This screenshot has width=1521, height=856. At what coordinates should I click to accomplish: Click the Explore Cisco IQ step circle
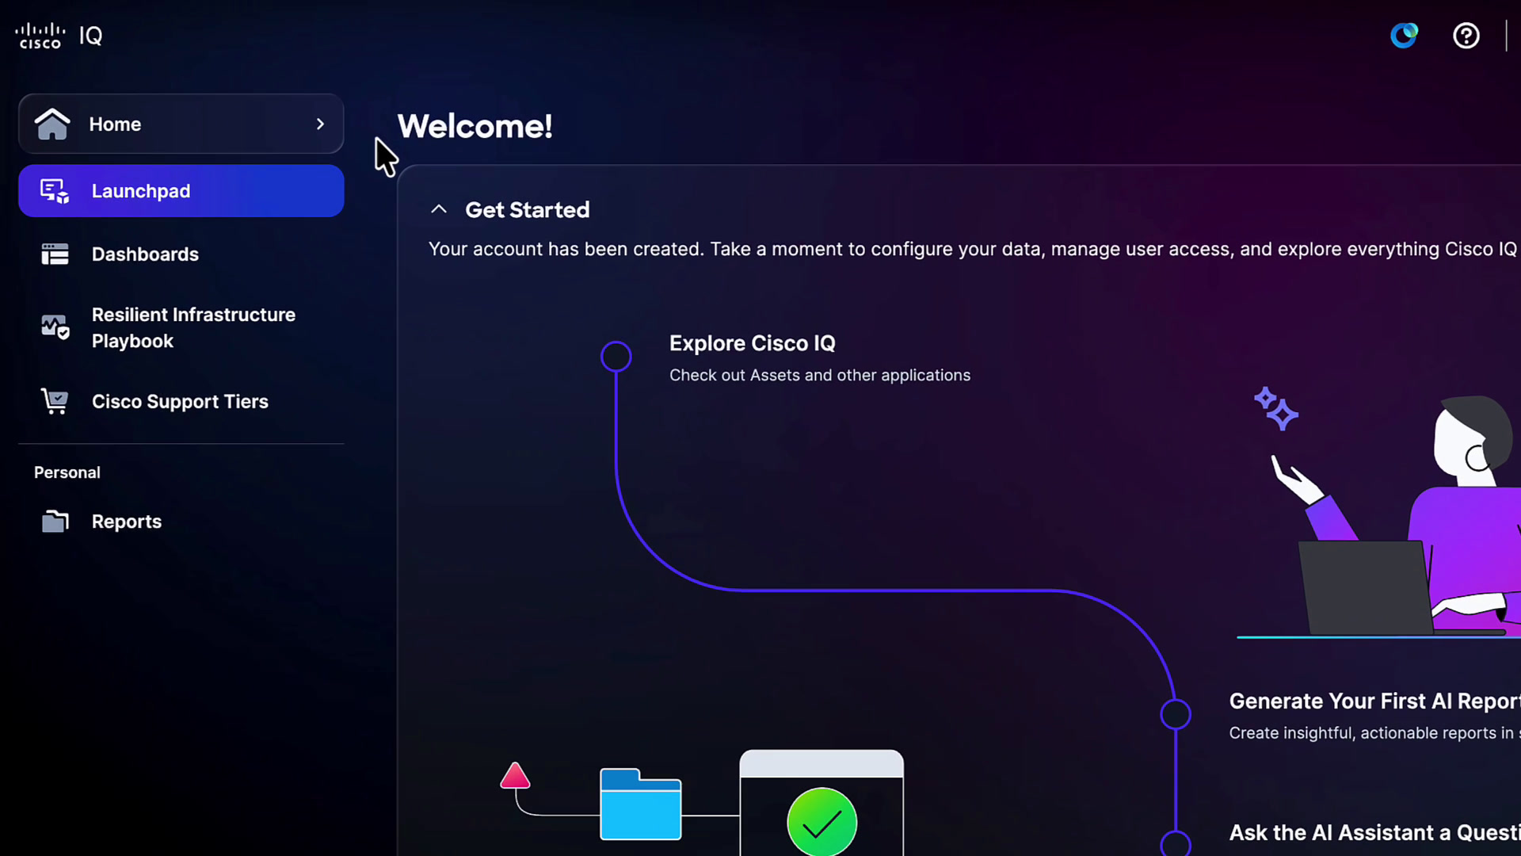coord(616,357)
